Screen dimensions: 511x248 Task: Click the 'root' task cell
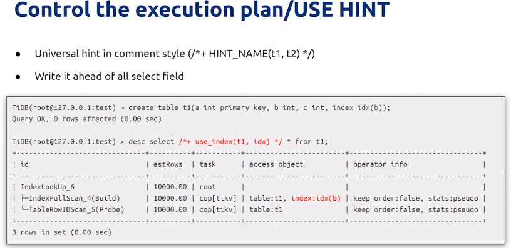click(x=208, y=187)
